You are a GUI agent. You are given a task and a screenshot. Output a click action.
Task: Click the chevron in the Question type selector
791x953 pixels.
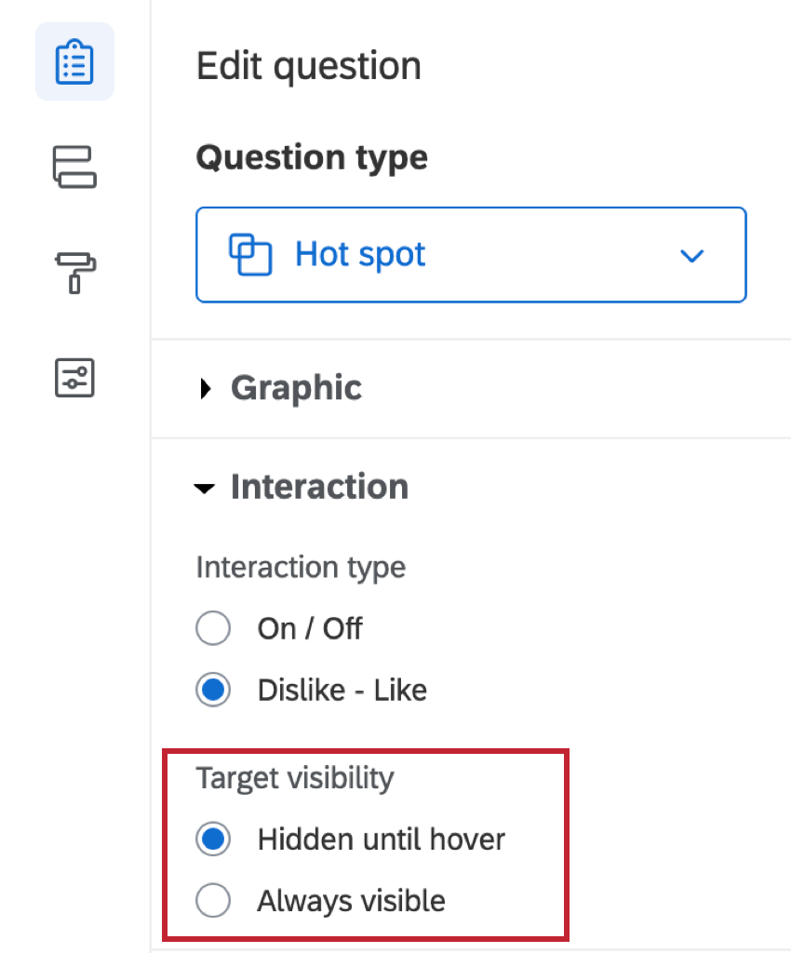coord(692,255)
